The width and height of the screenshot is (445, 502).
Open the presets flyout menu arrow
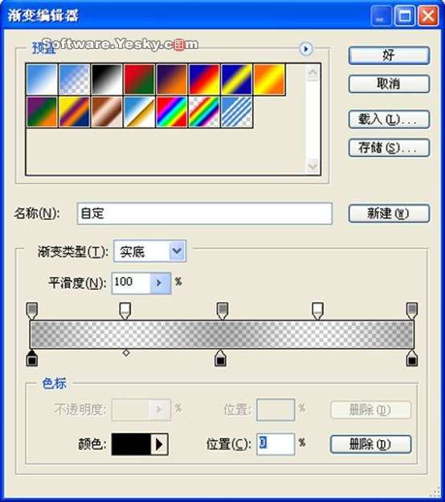(x=306, y=49)
